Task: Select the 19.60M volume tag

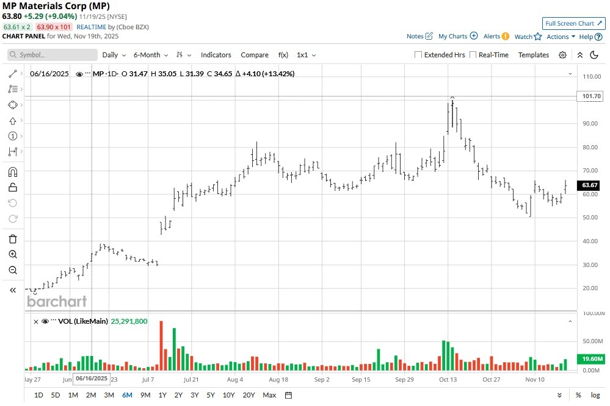Action: [592, 359]
